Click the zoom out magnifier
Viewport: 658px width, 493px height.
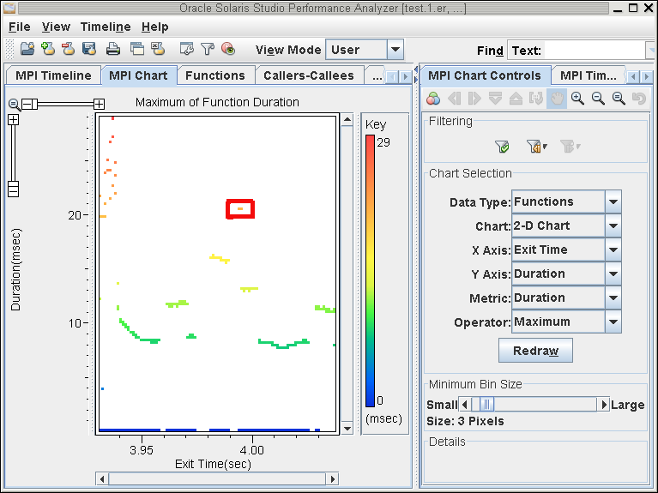tap(598, 99)
